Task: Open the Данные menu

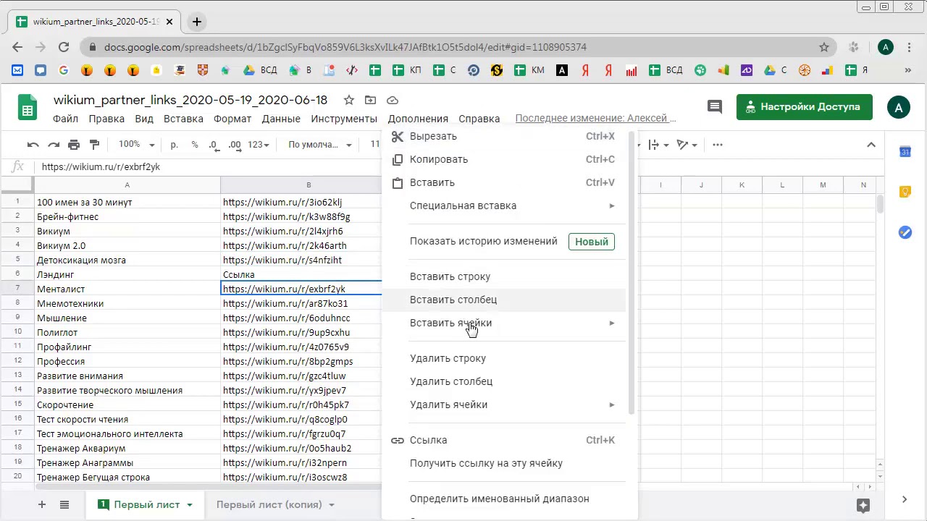Action: (281, 119)
